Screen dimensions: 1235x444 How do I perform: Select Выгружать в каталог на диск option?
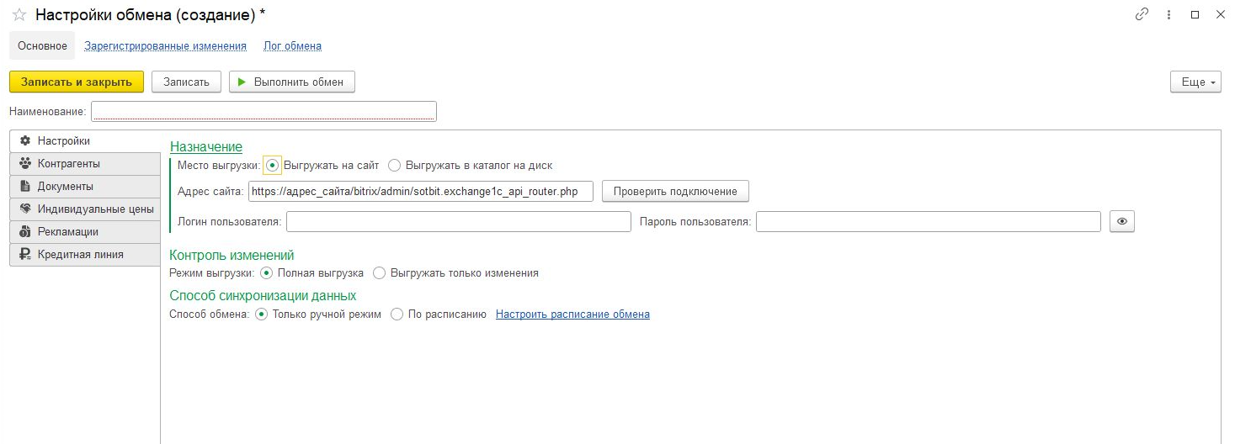point(394,166)
